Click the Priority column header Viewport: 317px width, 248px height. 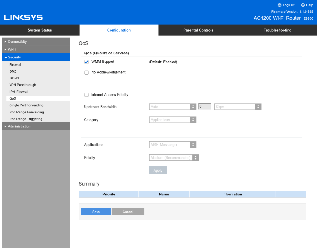[109, 194]
